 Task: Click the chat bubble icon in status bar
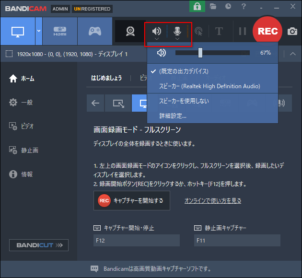click(94, 269)
